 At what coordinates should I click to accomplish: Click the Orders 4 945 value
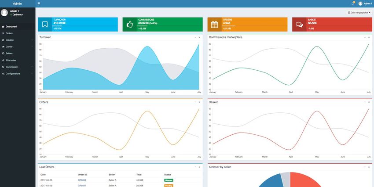pyautogui.click(x=227, y=23)
